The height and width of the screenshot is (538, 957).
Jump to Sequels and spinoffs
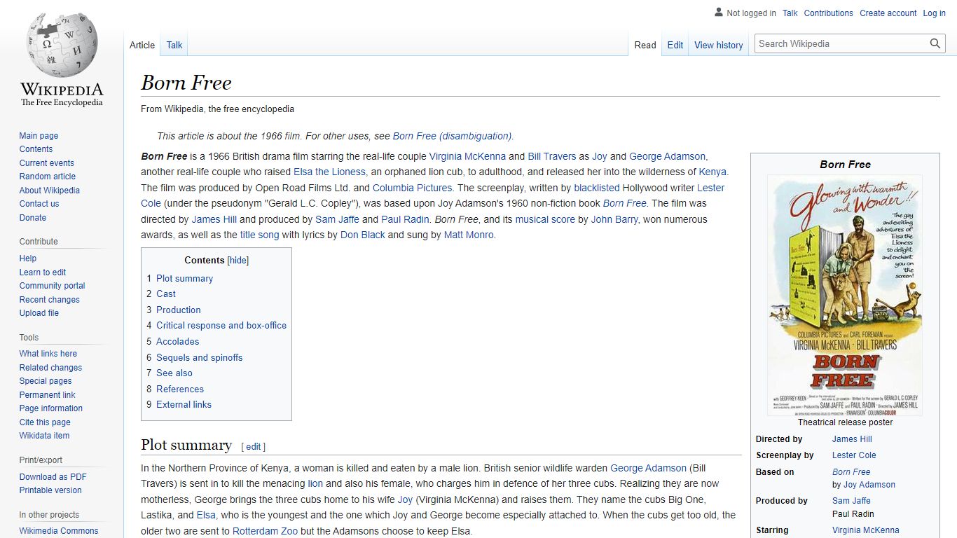[199, 357]
